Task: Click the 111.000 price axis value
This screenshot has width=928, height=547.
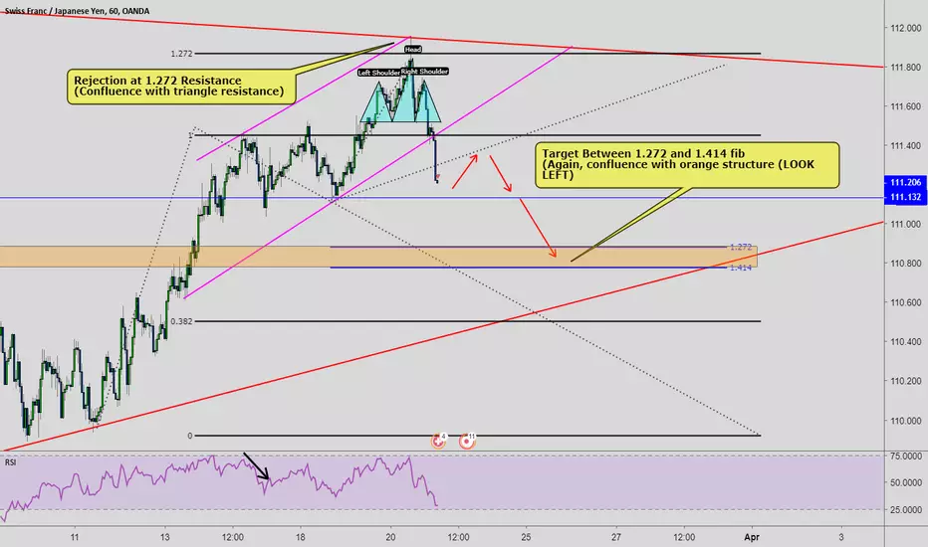Action: pyautogui.click(x=905, y=224)
